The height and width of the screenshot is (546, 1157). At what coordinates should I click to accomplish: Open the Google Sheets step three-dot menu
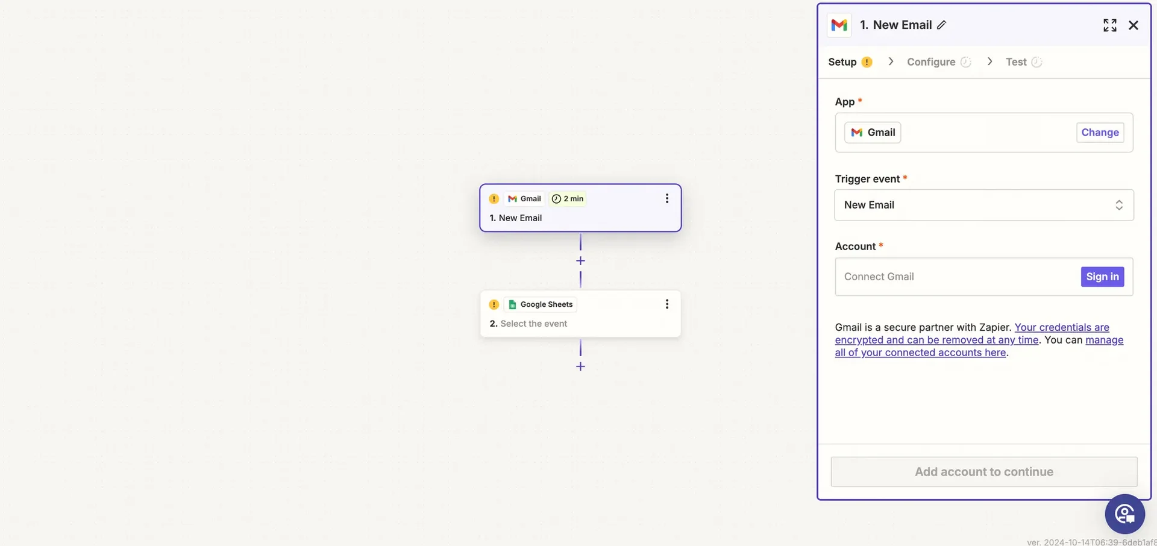pos(666,304)
